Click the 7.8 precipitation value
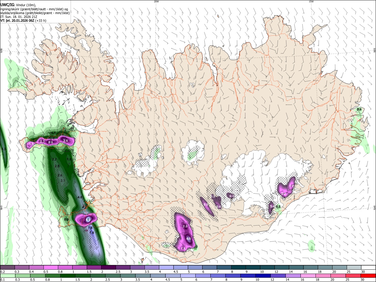376x282 pixels. pos(91,233)
